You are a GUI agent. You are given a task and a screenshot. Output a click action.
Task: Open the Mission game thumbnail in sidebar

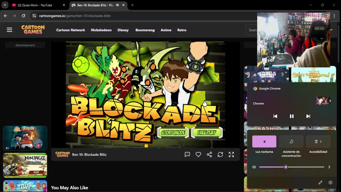[x=25, y=138]
